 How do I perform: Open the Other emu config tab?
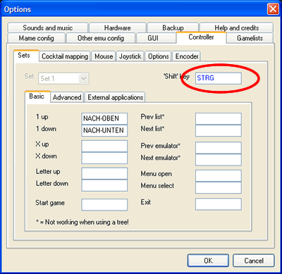[x=101, y=38]
